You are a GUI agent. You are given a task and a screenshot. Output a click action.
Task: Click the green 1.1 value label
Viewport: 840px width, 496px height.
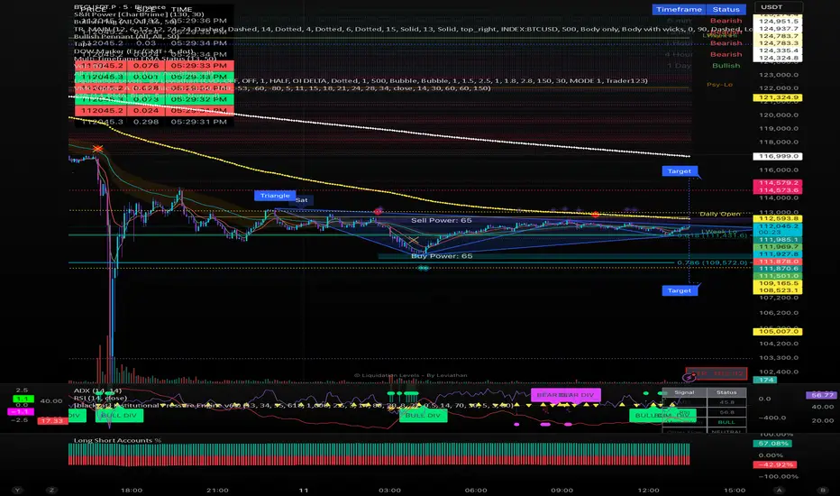point(23,399)
